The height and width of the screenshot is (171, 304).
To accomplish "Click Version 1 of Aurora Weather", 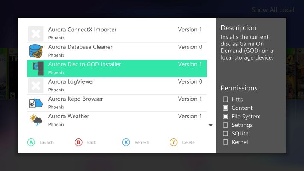I will pos(190,116).
